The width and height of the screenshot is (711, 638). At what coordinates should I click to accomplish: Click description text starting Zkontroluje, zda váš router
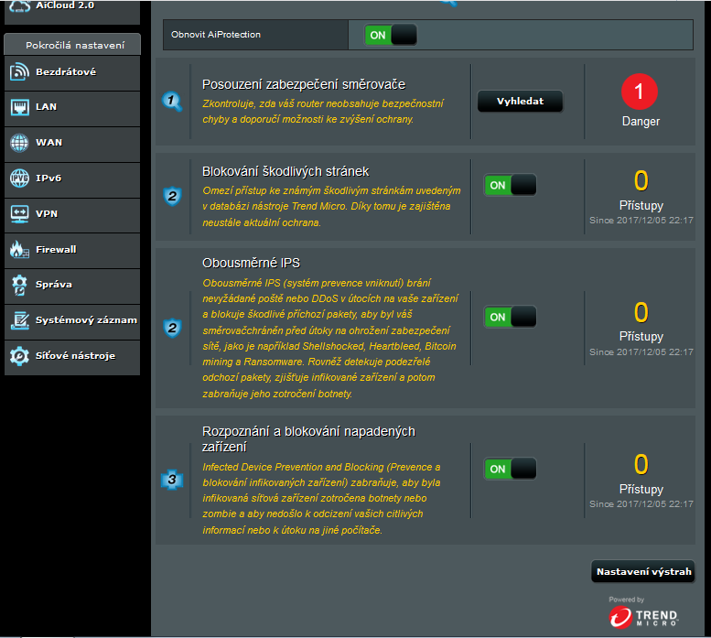tap(323, 112)
